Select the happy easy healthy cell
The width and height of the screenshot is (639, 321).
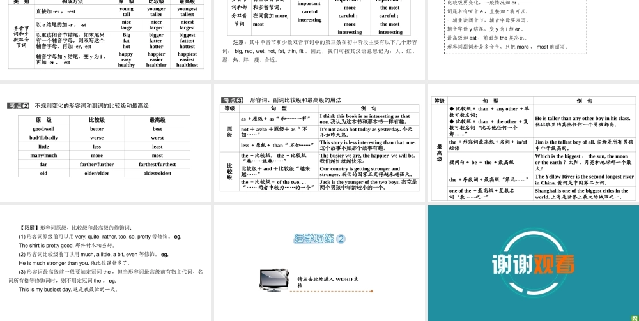click(127, 59)
